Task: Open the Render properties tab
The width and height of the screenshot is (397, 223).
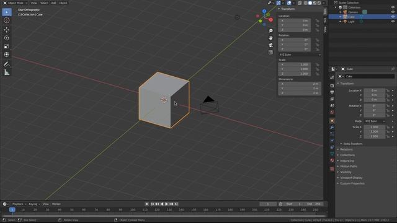Action: (332, 86)
